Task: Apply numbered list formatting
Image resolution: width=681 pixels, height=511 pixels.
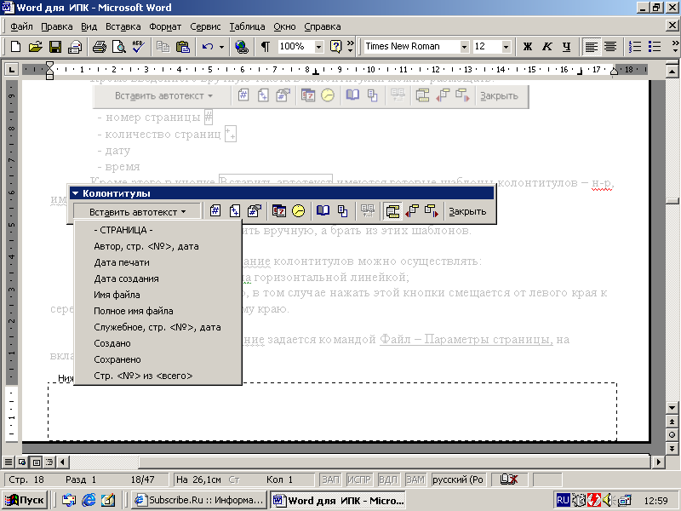Action: point(635,46)
